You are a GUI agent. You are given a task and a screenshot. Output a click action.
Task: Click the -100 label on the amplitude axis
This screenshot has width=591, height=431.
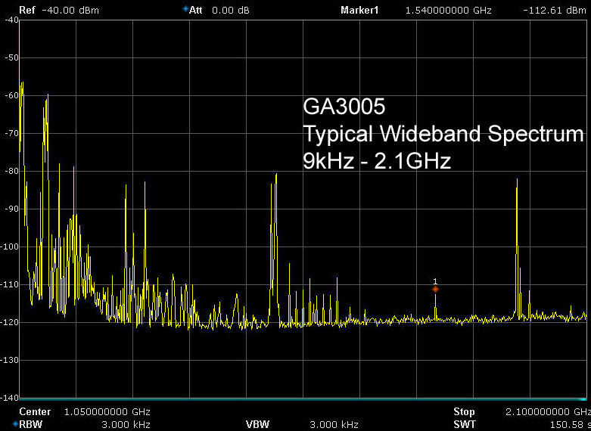(x=10, y=247)
